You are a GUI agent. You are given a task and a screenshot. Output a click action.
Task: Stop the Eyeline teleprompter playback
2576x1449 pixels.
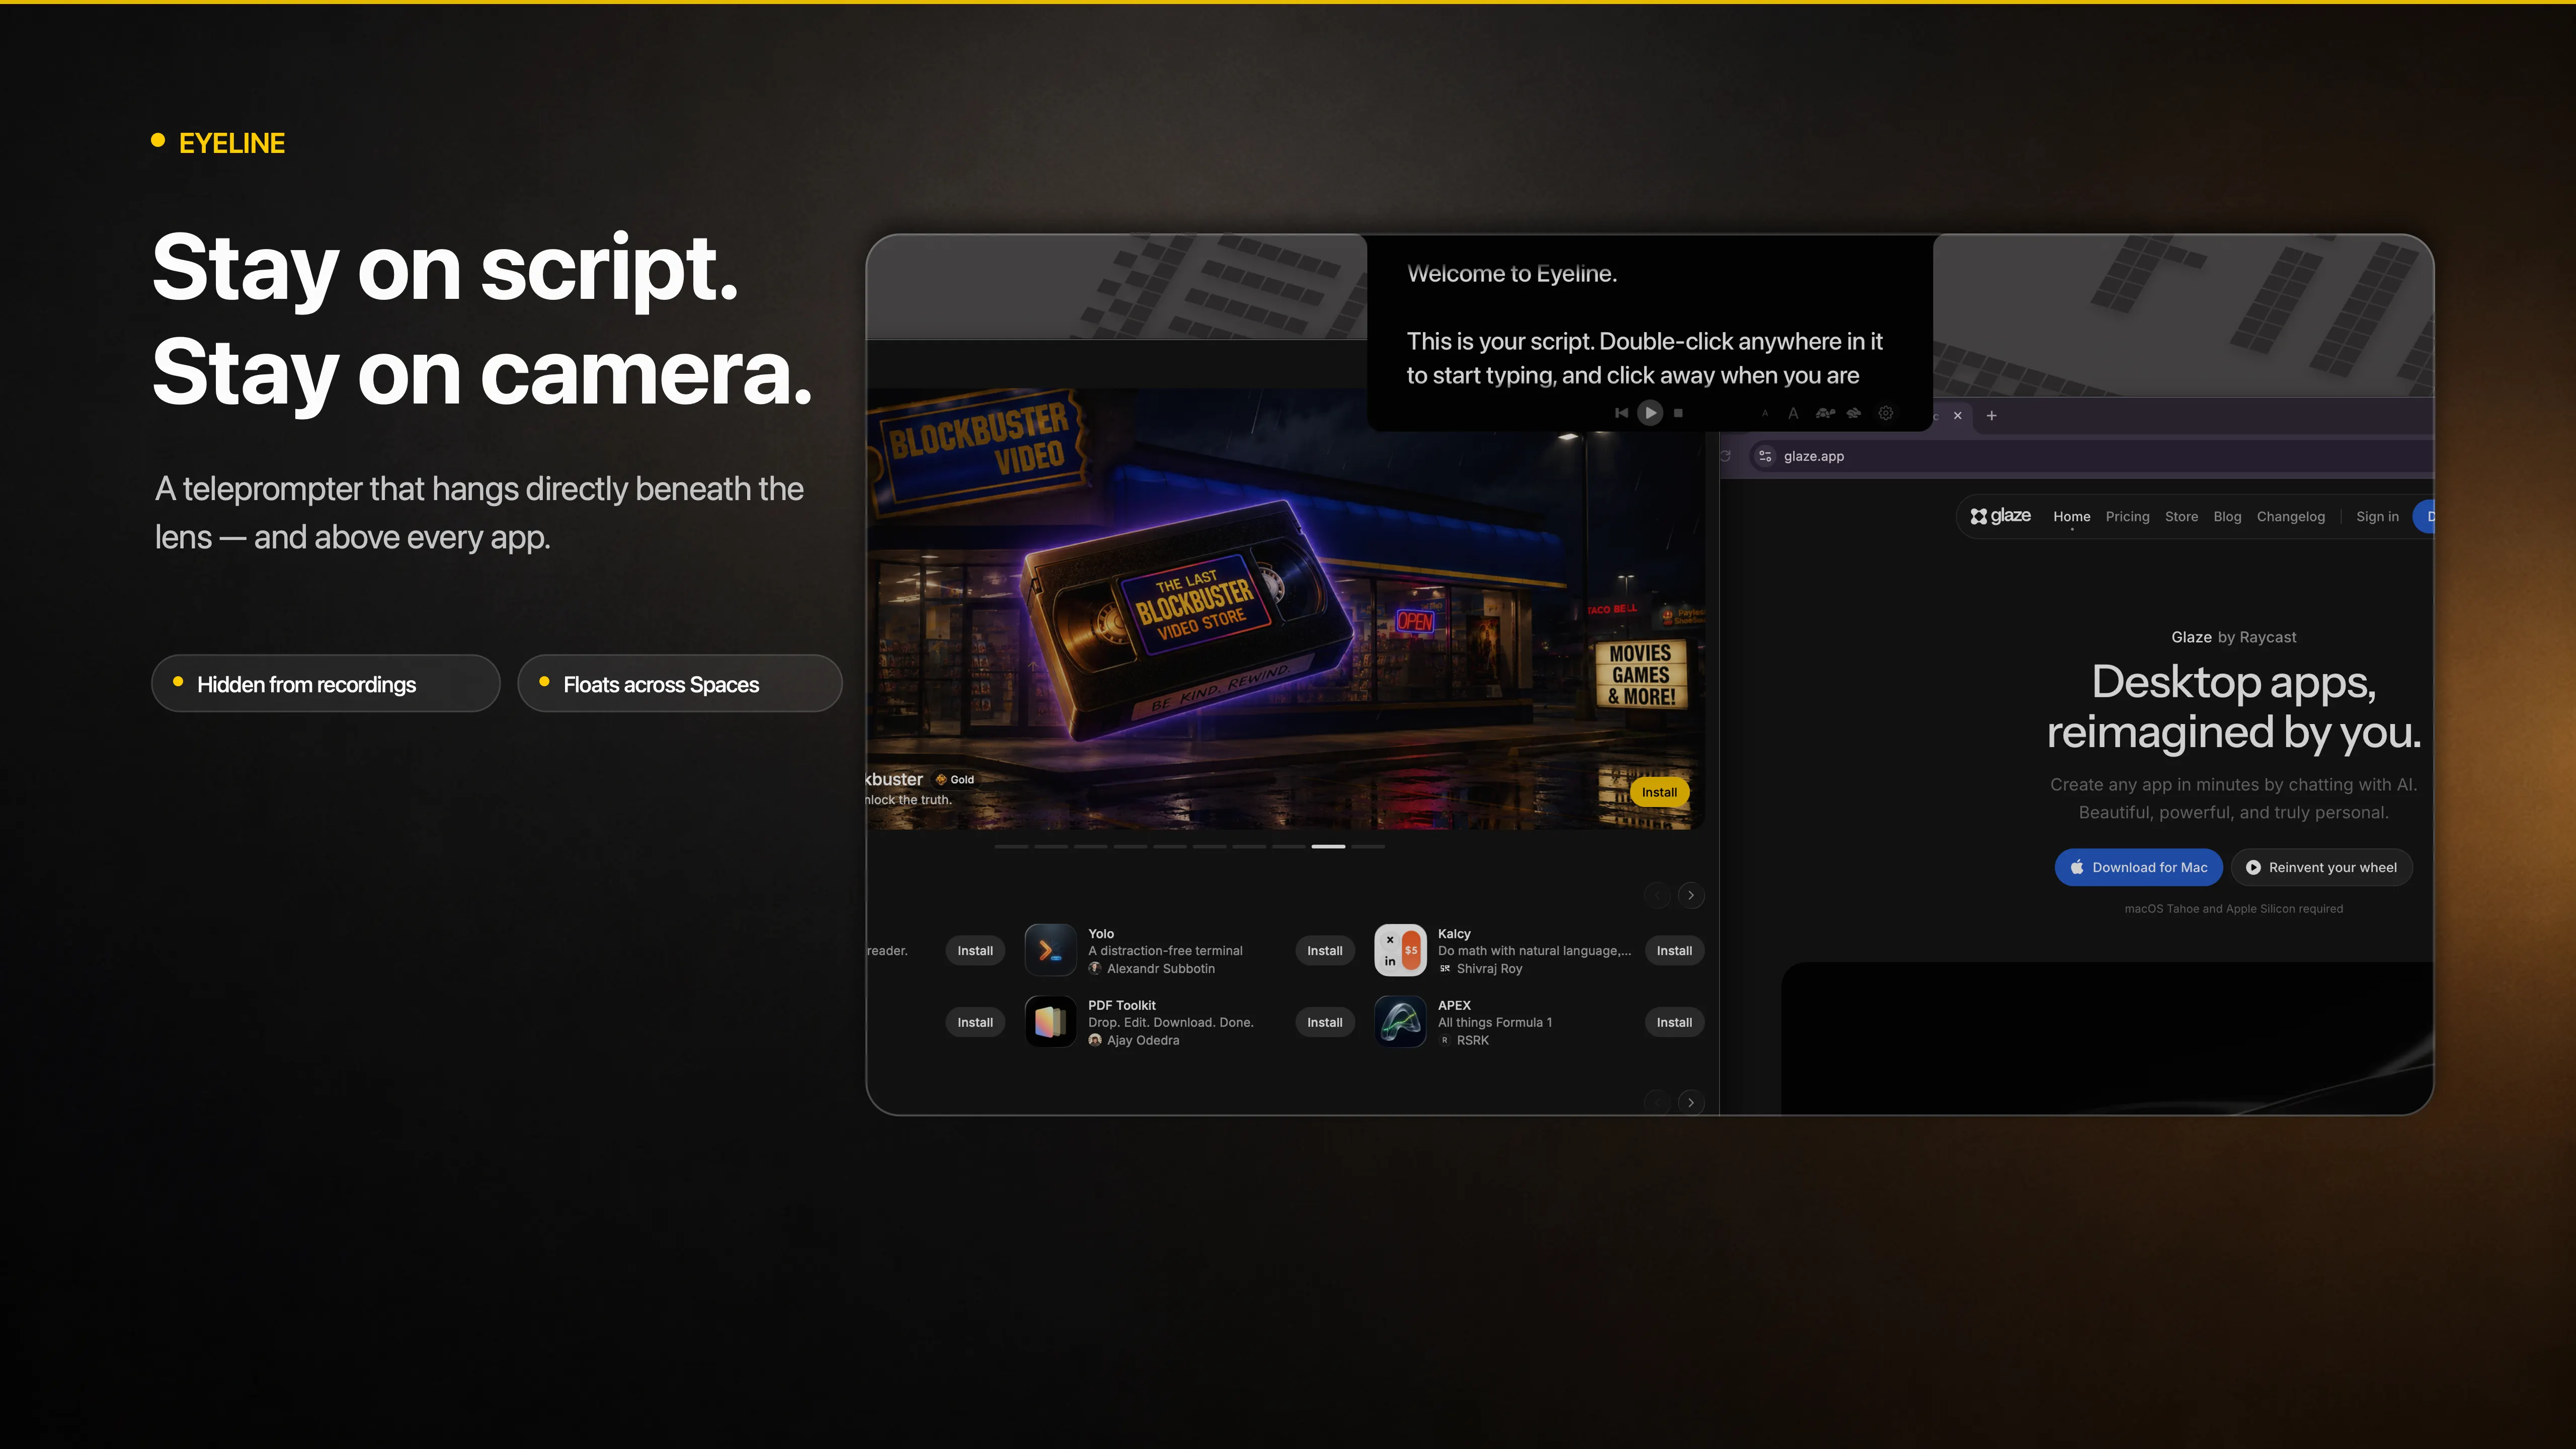(1679, 413)
